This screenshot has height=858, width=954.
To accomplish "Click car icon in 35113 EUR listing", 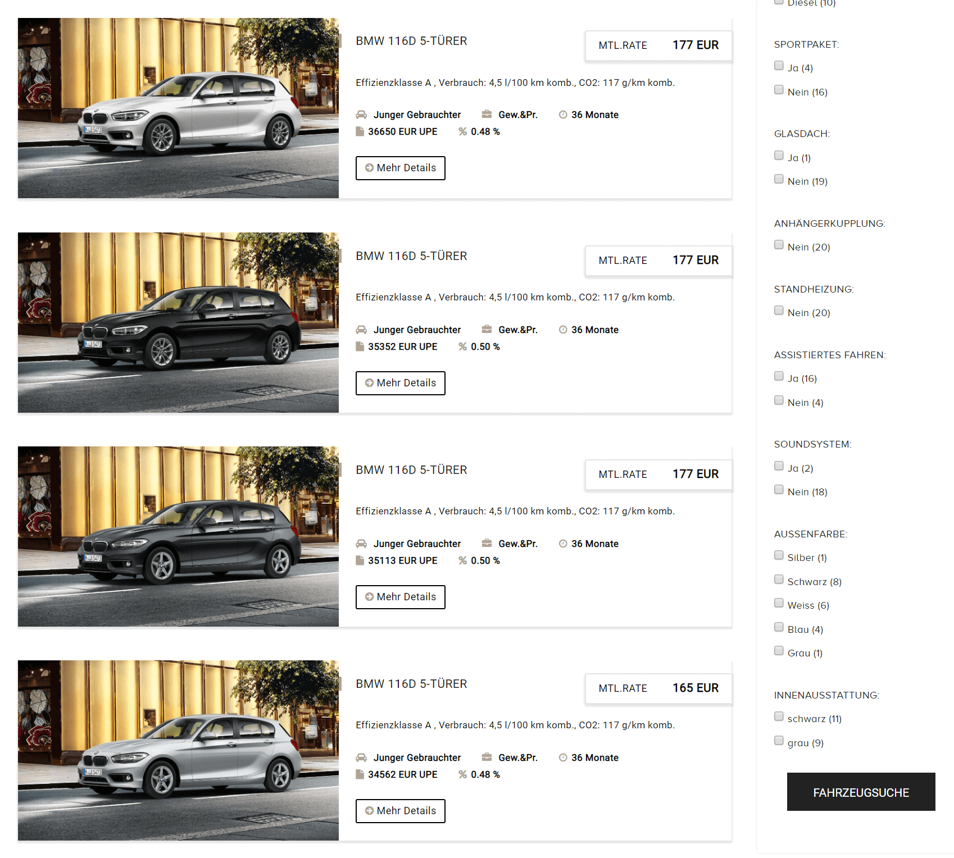I will coord(361,544).
